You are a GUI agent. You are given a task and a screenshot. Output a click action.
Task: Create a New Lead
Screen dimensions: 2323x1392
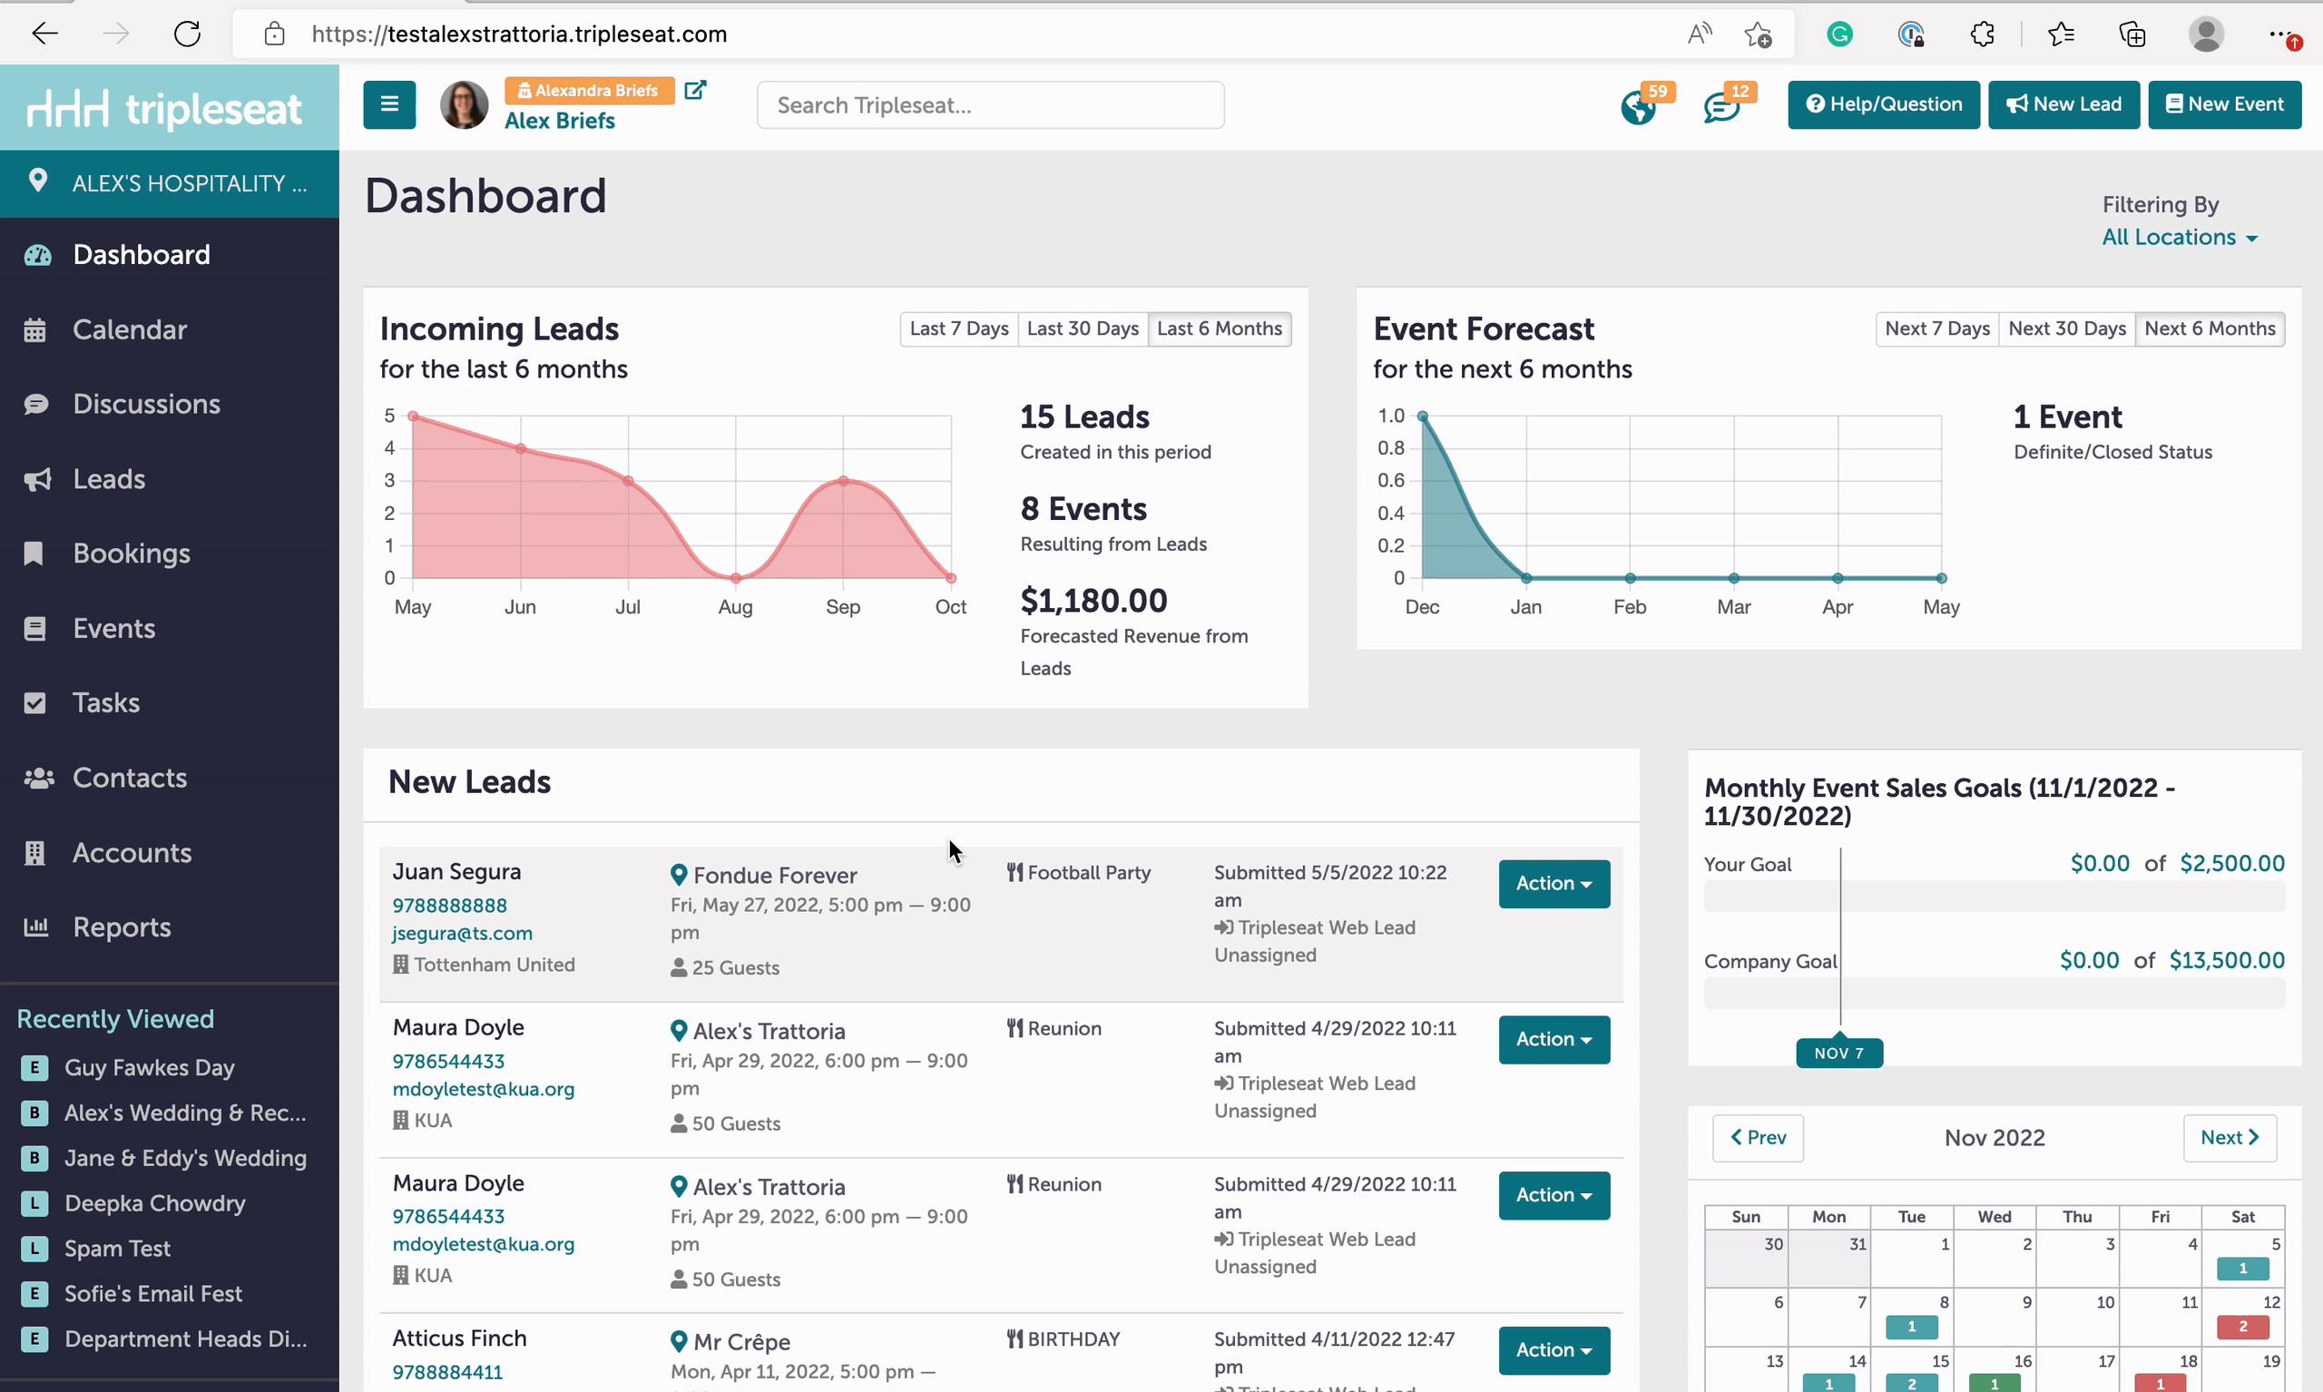pos(2063,104)
